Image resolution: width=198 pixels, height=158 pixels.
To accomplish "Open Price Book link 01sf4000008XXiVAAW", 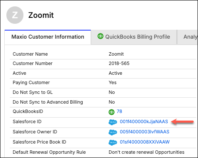I will tap(145, 142).
